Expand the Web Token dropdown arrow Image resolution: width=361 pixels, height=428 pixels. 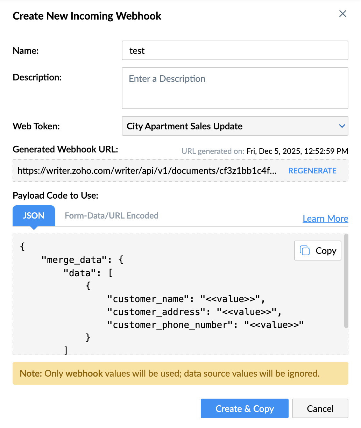tap(342, 126)
